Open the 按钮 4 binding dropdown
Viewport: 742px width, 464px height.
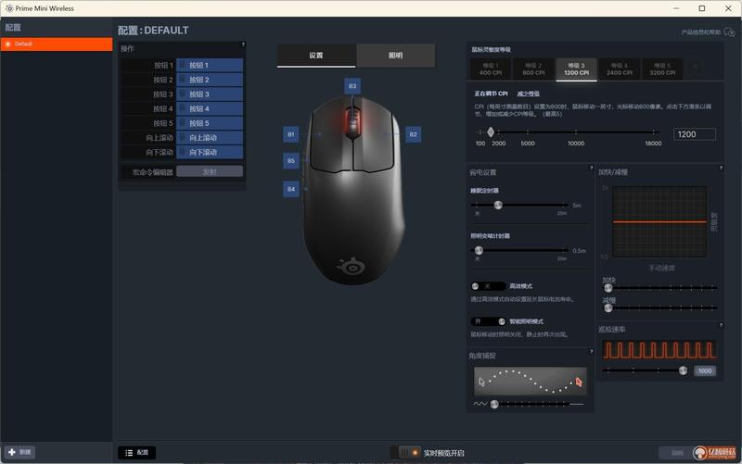pyautogui.click(x=210, y=108)
